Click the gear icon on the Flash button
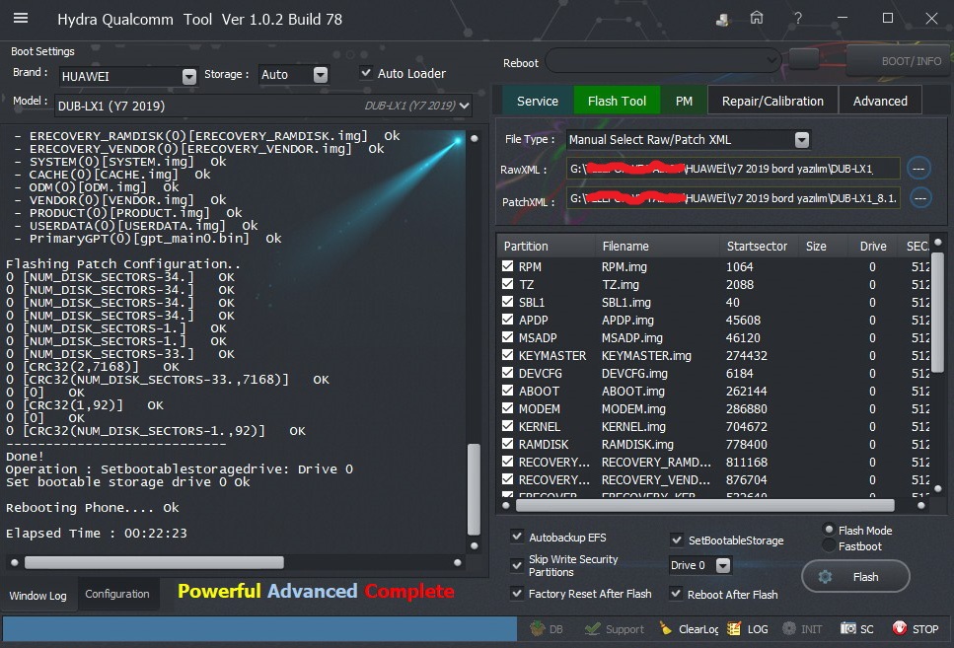The height and width of the screenshot is (648, 954). (x=825, y=577)
